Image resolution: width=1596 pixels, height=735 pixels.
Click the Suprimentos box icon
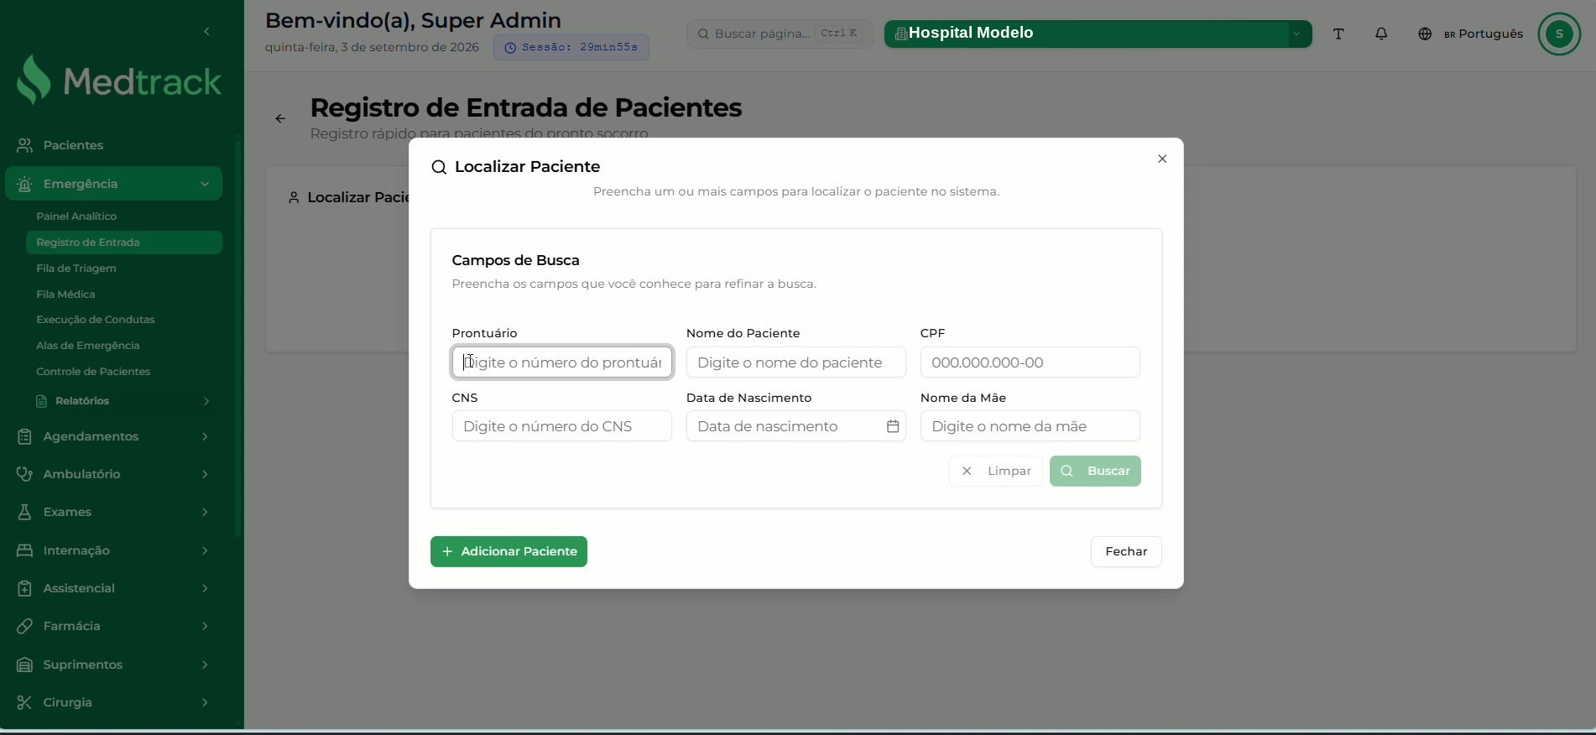(x=25, y=665)
